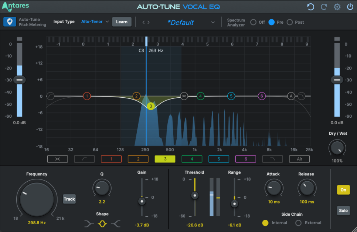Select the high-pass filter node on graph

[x=51, y=96]
